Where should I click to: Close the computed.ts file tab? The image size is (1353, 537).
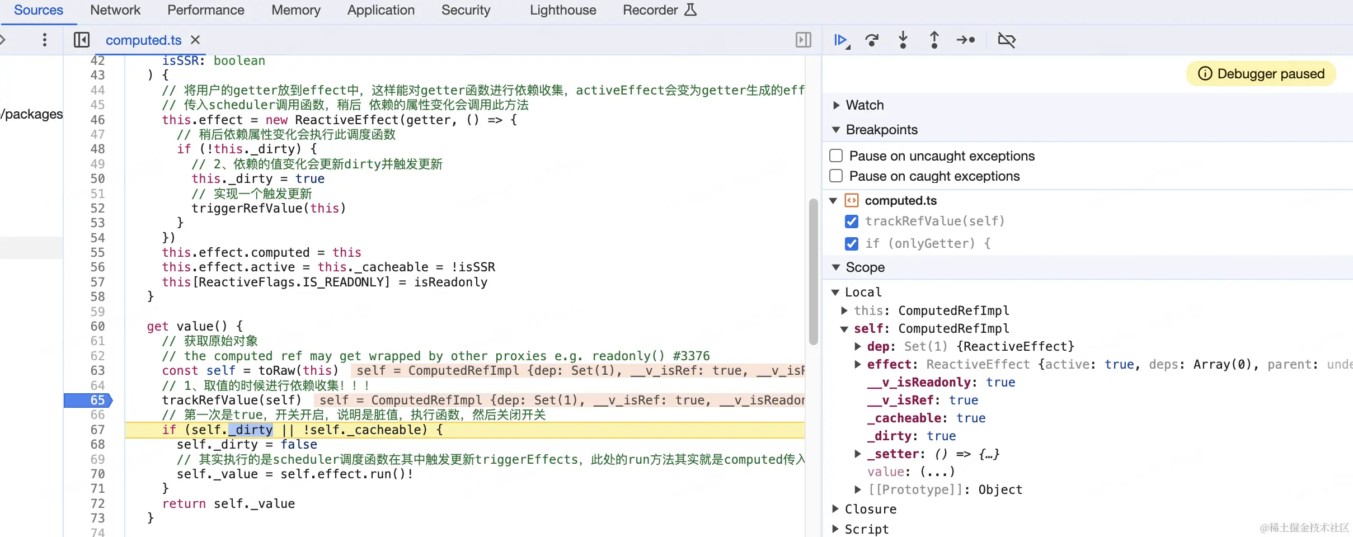click(x=195, y=40)
